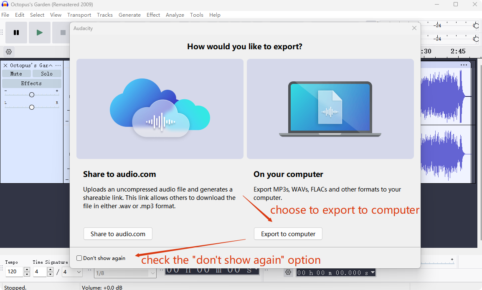Image resolution: width=482 pixels, height=290 pixels.
Task: Open the time signature denominator dropdown
Action: (78, 272)
